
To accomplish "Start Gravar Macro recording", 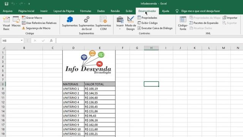I will pos(32,18).
